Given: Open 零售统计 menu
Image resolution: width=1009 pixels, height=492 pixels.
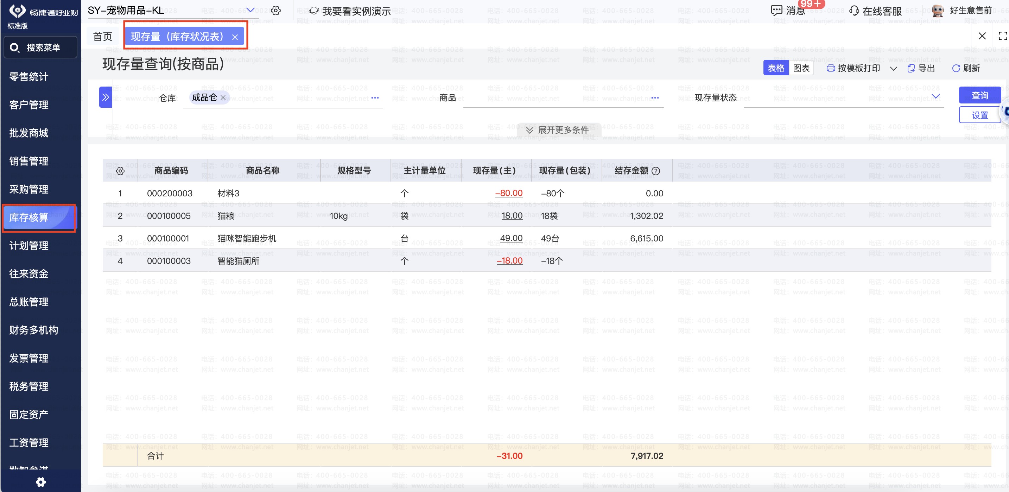Looking at the screenshot, I should click(29, 77).
